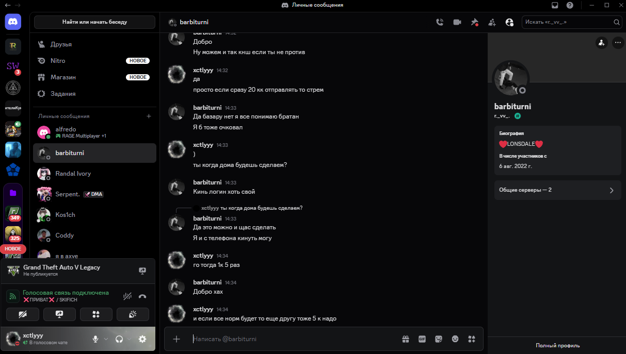Open the SW server with 3 notifications
Image resolution: width=626 pixels, height=354 pixels.
point(13,67)
